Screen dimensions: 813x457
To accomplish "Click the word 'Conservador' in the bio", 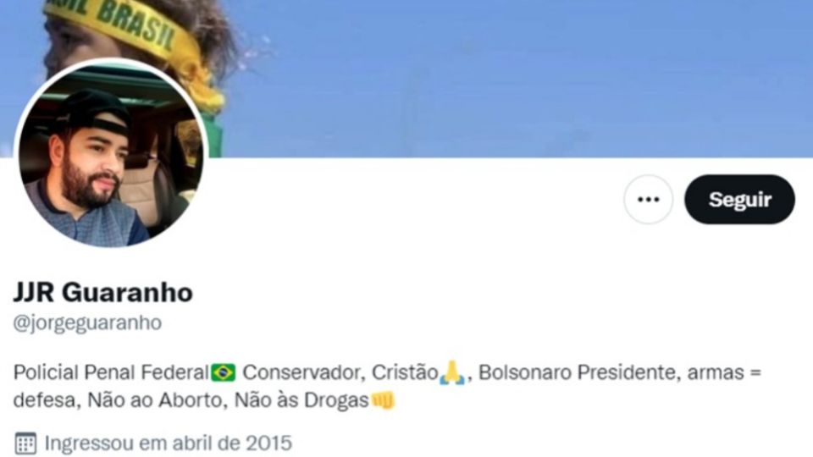I will click(302, 372).
